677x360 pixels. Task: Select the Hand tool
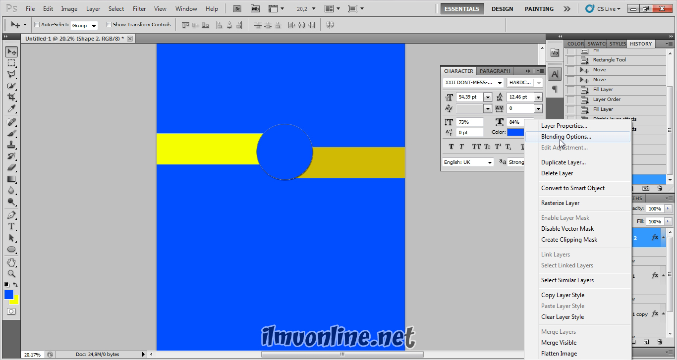click(11, 262)
